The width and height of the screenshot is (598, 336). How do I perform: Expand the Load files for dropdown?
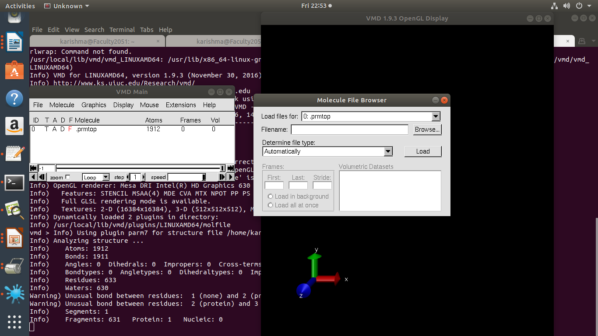pos(436,116)
